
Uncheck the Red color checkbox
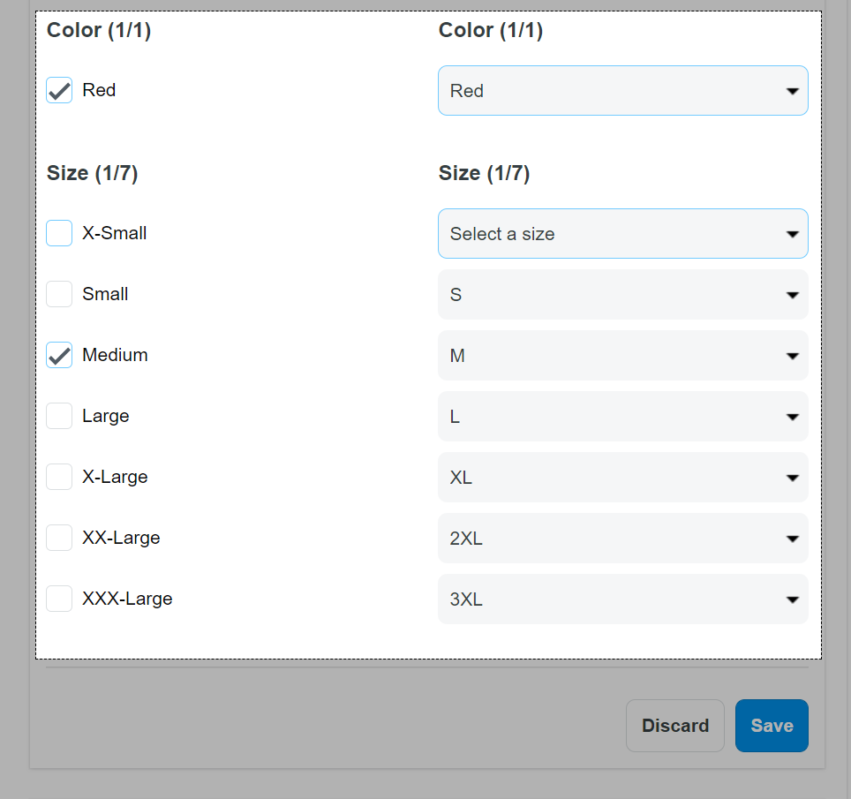tap(59, 90)
